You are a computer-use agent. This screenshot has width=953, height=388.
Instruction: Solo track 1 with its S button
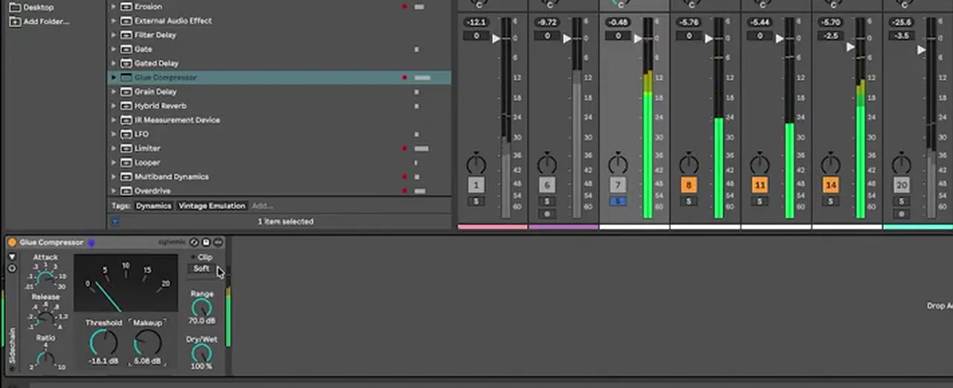(476, 201)
